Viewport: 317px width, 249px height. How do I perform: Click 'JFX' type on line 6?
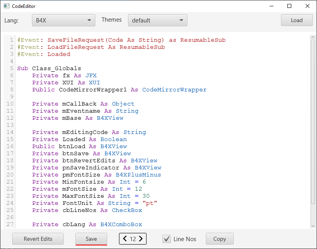tap(91, 75)
